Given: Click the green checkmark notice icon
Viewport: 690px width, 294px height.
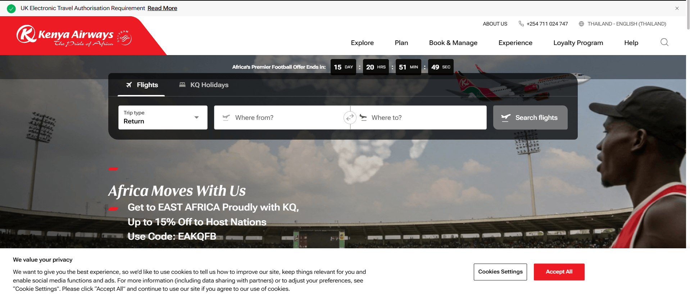Looking at the screenshot, I should (11, 8).
